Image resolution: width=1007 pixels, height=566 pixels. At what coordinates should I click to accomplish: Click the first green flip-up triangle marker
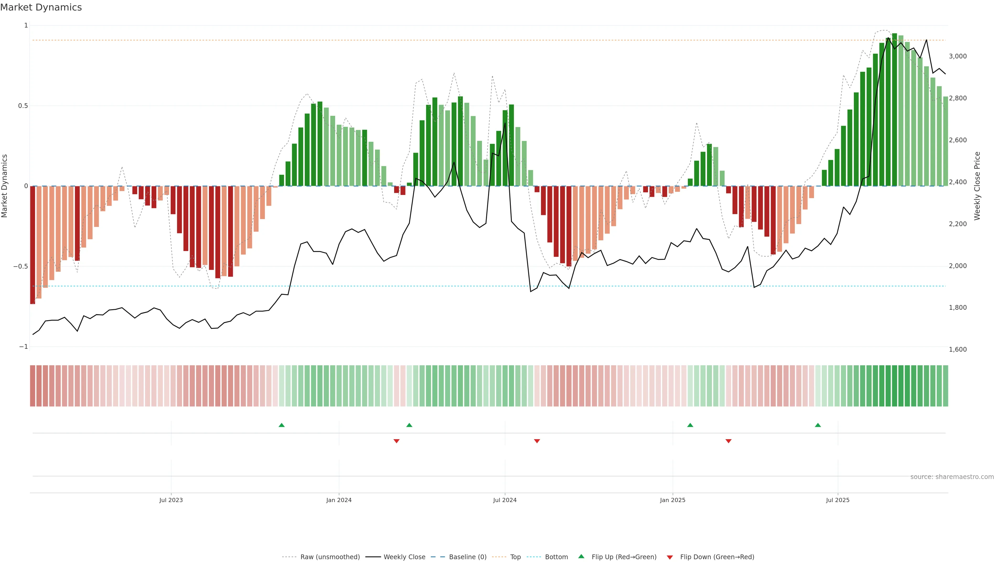[281, 425]
